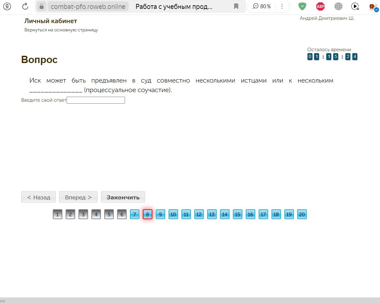
Task: Click the combat-pfo.roweb.online address field
Action: point(88,7)
